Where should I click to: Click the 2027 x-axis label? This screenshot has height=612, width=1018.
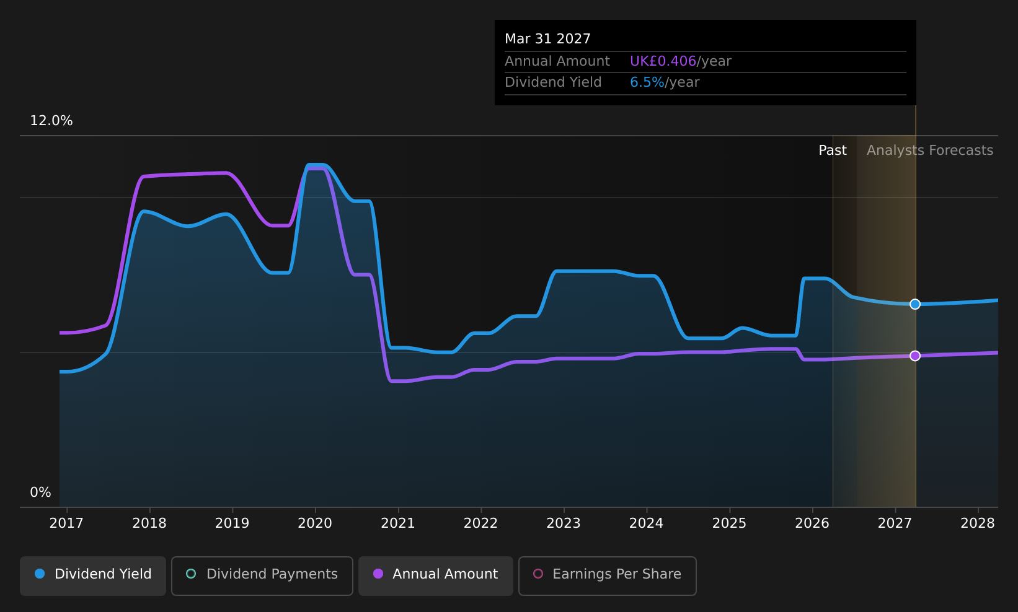(x=895, y=523)
